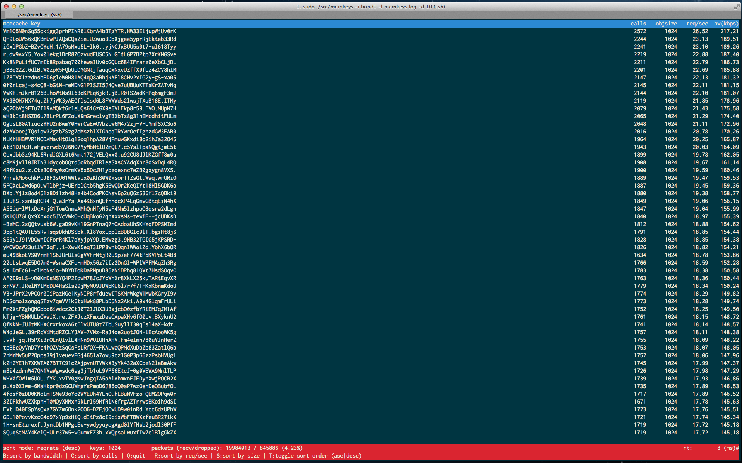Select the first key row starting with Vm1O5N0nSq55

coord(90,31)
